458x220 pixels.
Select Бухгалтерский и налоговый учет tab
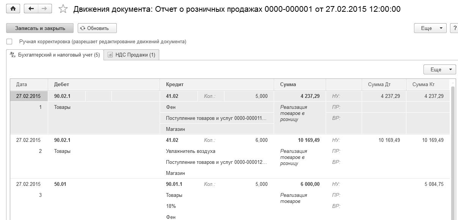tap(59, 55)
